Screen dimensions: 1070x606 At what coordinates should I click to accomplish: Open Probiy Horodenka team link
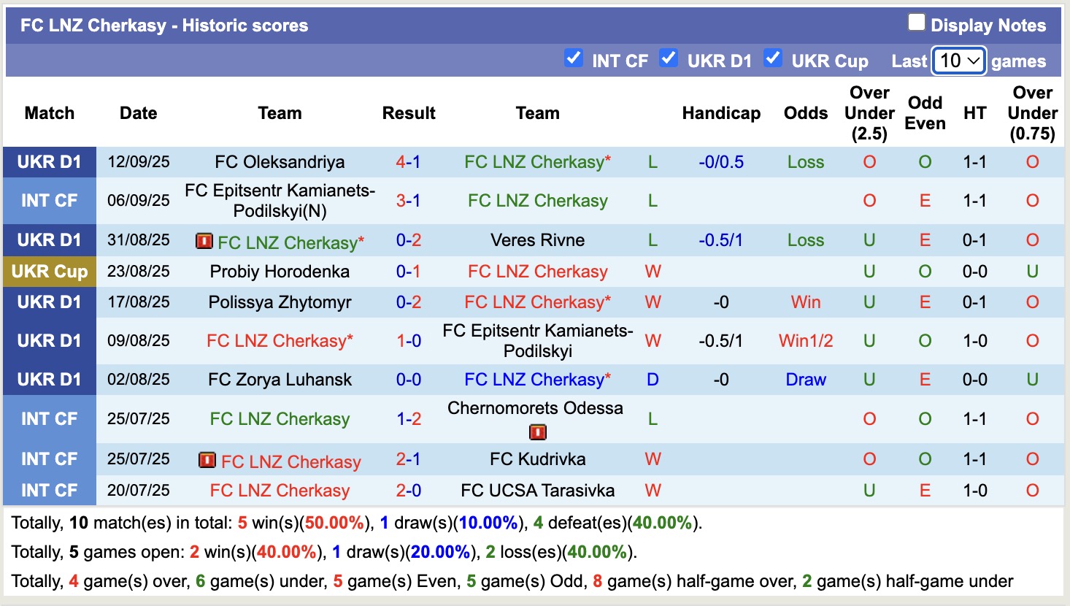pyautogui.click(x=280, y=271)
